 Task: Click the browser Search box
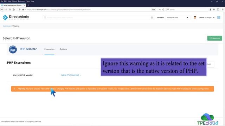[x=187, y=9]
